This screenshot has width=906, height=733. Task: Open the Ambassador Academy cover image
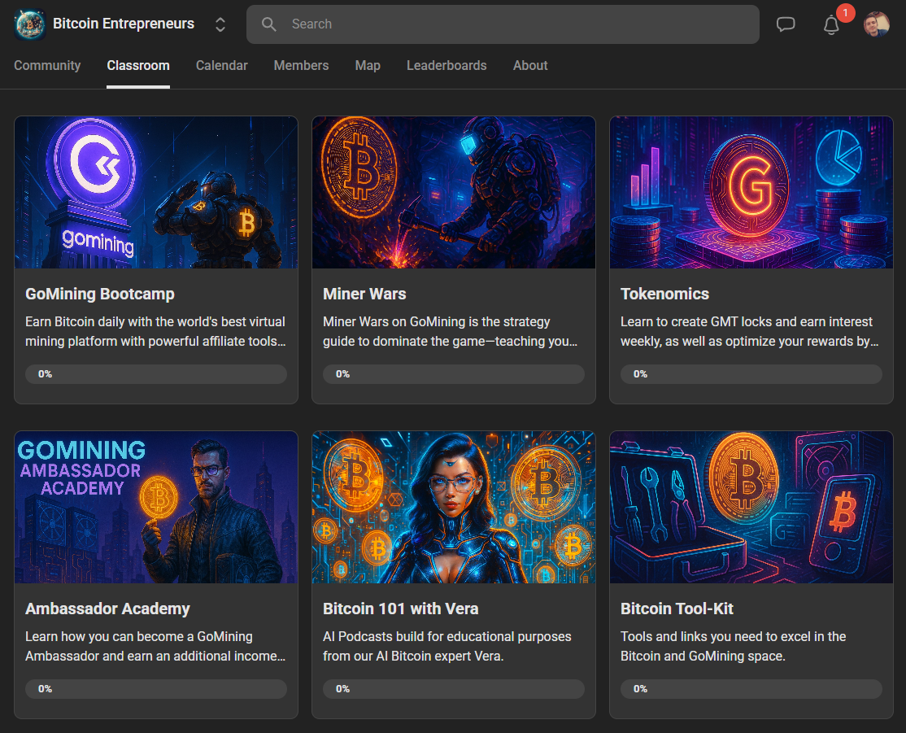coord(156,507)
